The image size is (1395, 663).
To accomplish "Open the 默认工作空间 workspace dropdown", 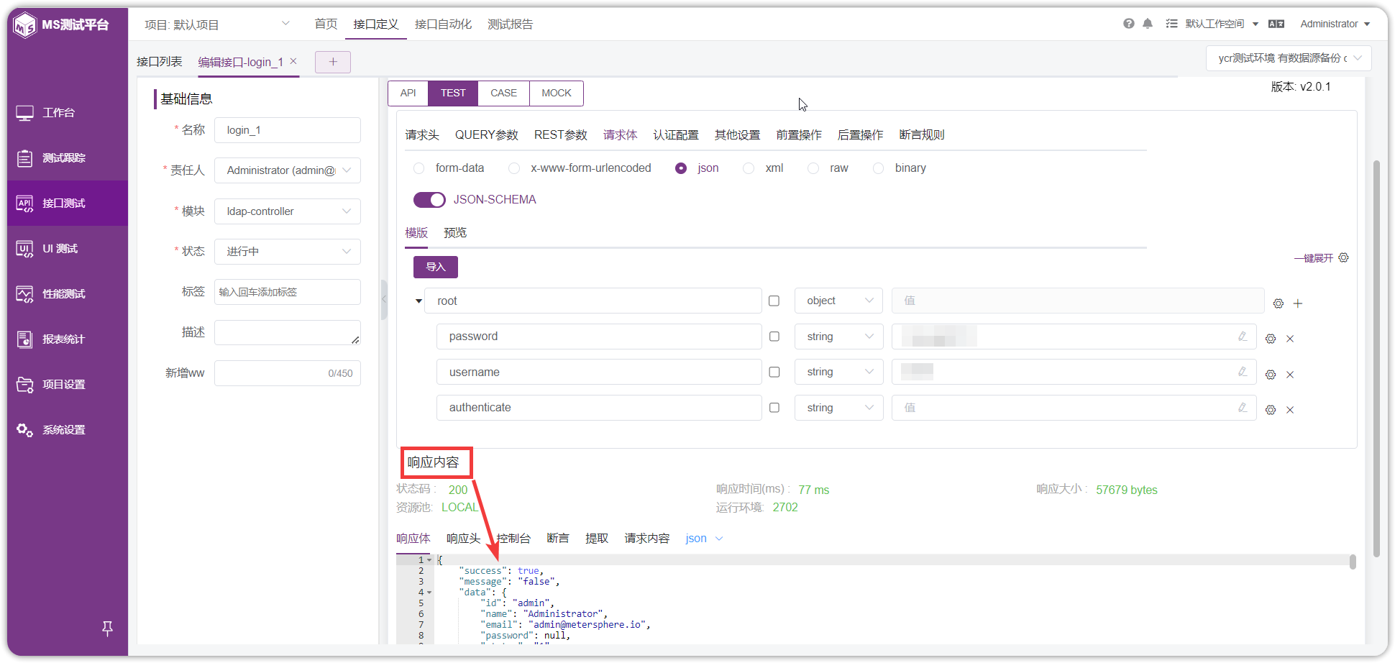I will click(1222, 24).
